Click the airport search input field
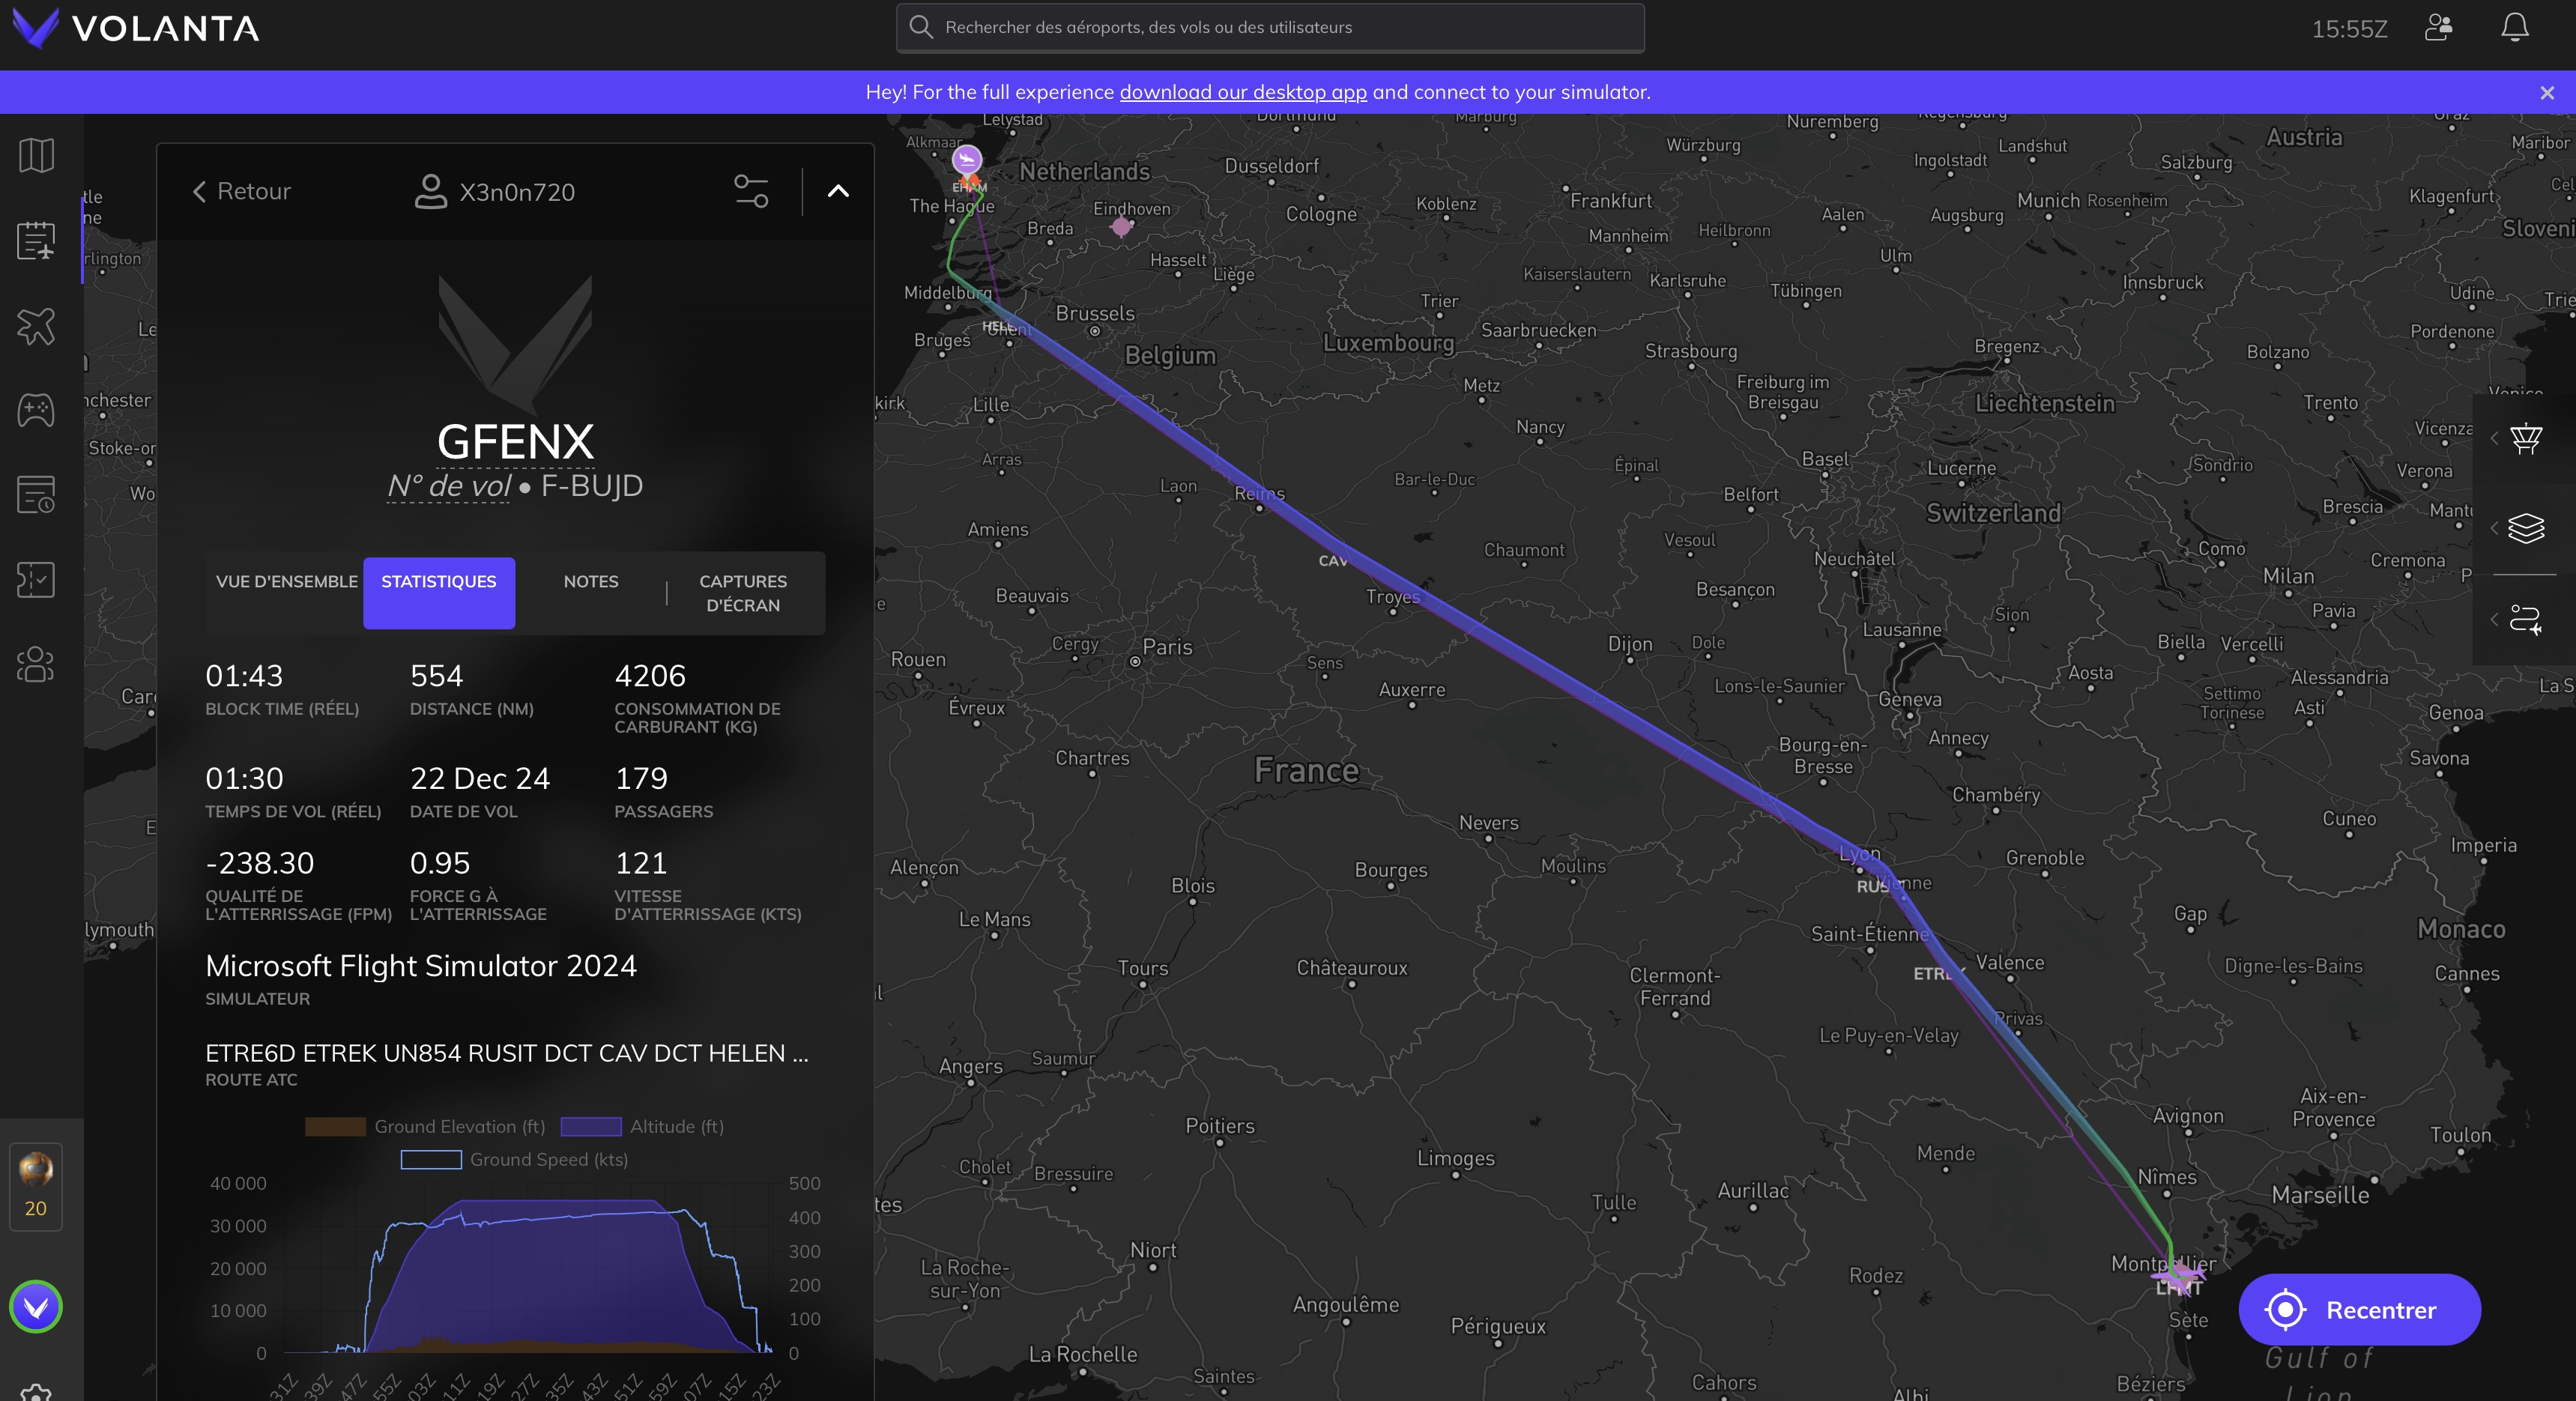2576x1401 pixels. point(1270,28)
